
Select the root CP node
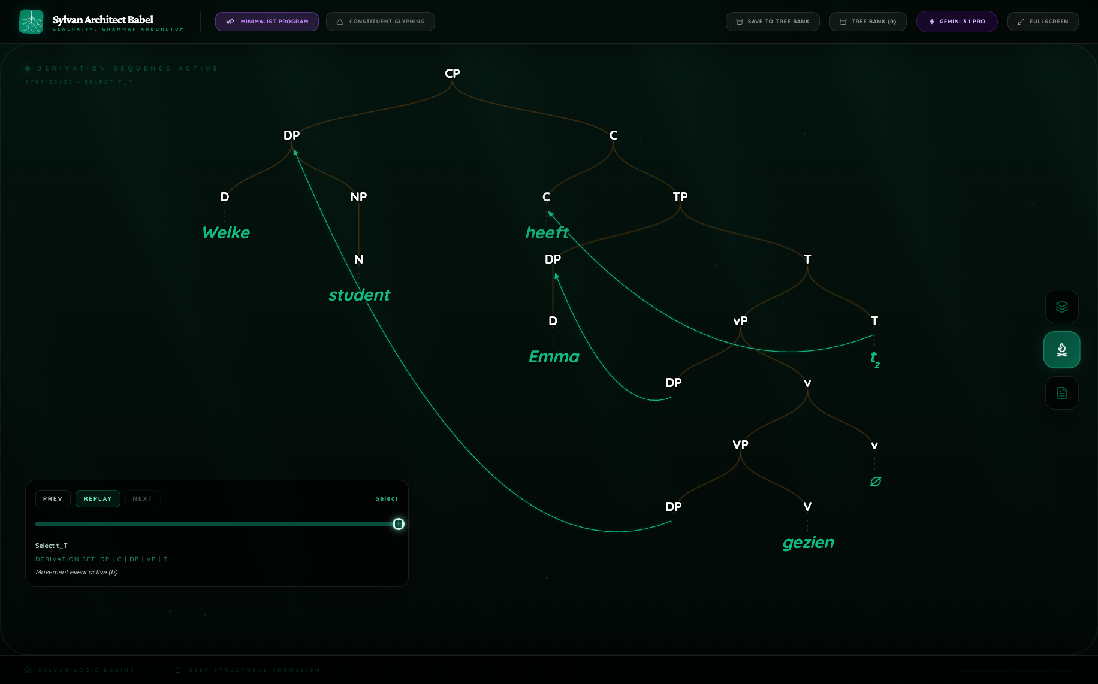453,74
